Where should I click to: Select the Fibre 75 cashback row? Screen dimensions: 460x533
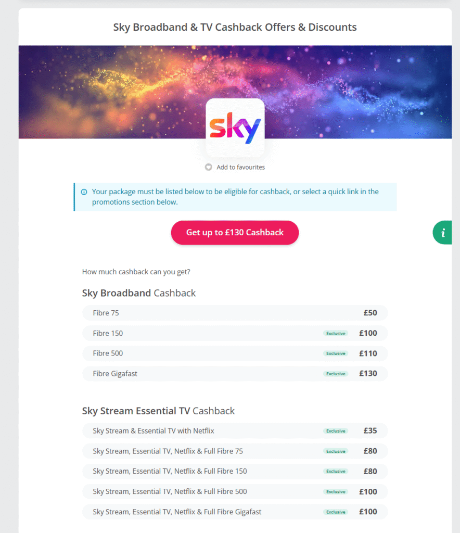235,313
